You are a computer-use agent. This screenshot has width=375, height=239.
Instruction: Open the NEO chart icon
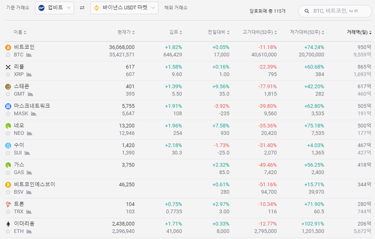pos(29,134)
